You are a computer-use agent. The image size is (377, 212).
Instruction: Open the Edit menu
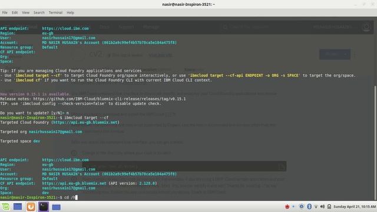click(x=15, y=12)
